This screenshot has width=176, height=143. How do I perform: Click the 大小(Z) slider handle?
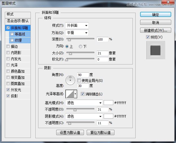pos(70,53)
